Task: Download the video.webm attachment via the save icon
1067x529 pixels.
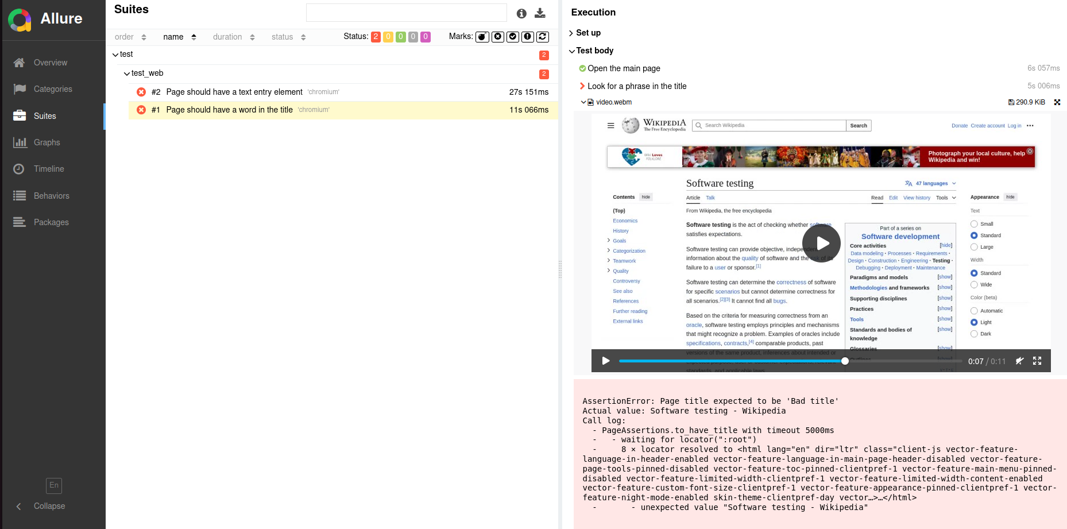Action: click(1011, 102)
